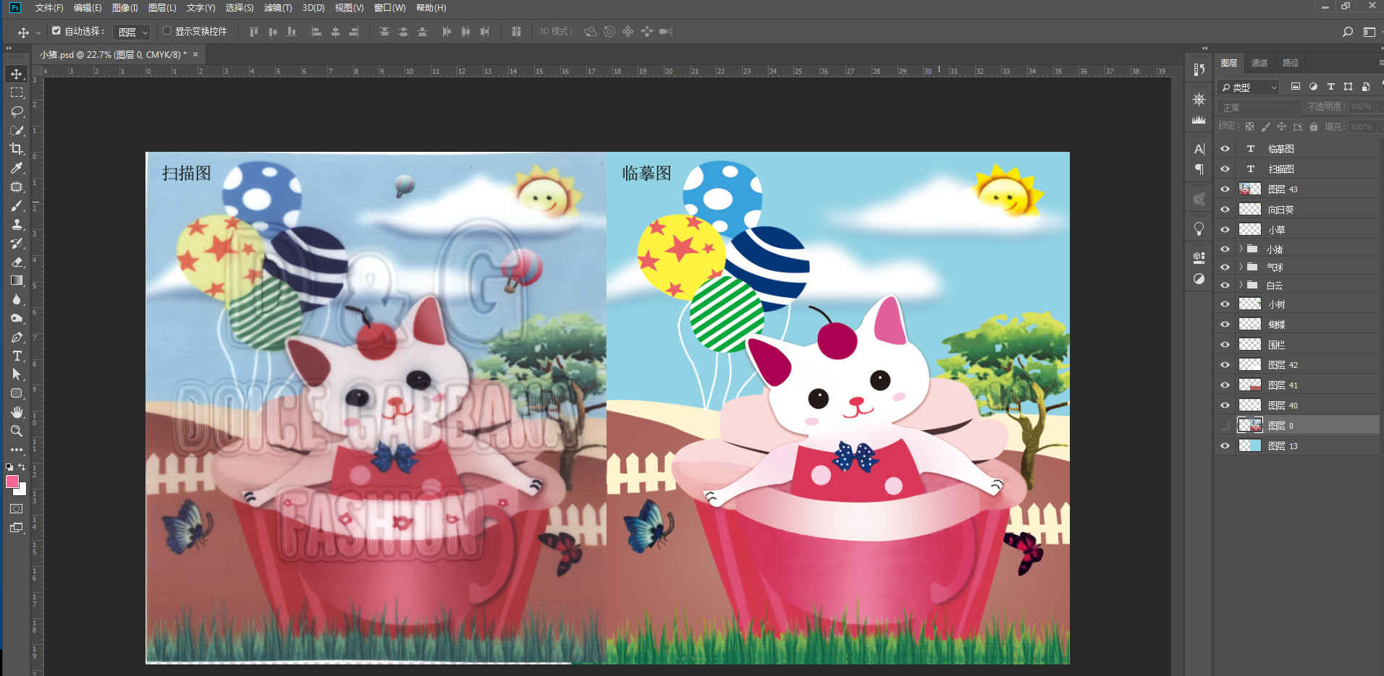Click the foreground pink color swatch
The width and height of the screenshot is (1384, 676).
12,482
